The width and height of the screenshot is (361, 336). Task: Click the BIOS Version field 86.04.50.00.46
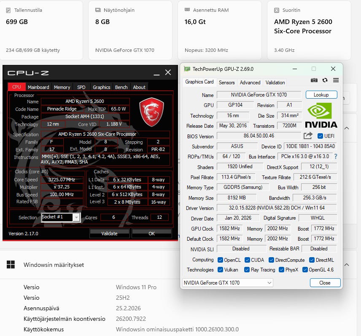259,136
